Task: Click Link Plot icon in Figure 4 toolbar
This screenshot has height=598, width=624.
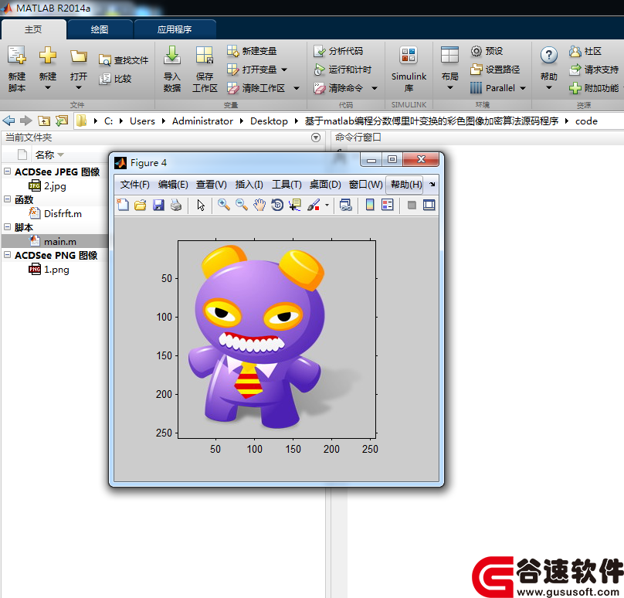Action: [x=345, y=205]
